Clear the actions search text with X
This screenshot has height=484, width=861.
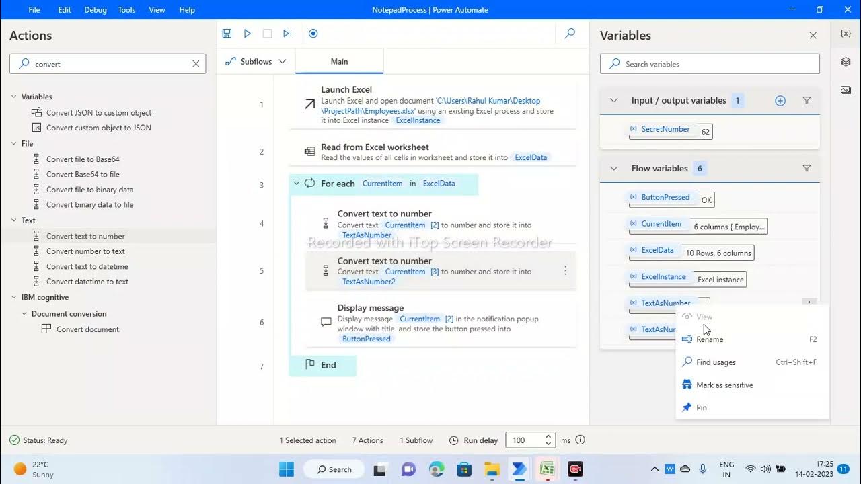(x=196, y=64)
